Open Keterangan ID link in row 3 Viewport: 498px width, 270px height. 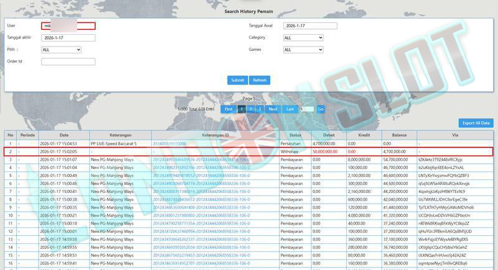tap(201, 160)
